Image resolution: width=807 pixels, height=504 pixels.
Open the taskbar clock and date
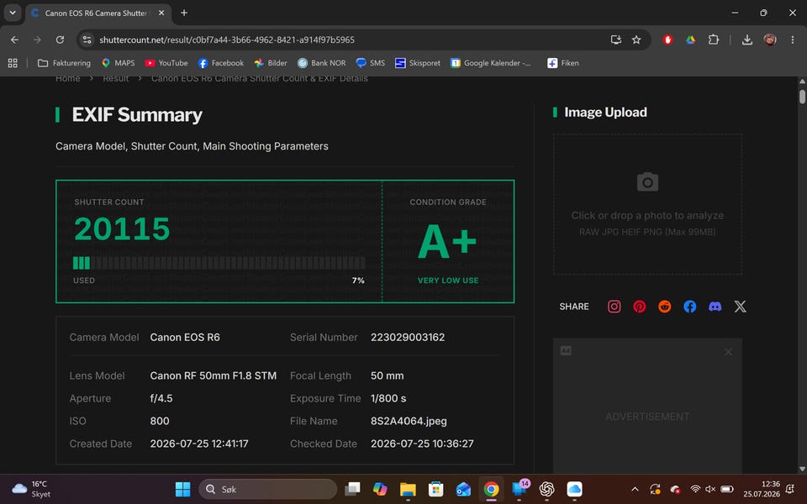[762, 489]
